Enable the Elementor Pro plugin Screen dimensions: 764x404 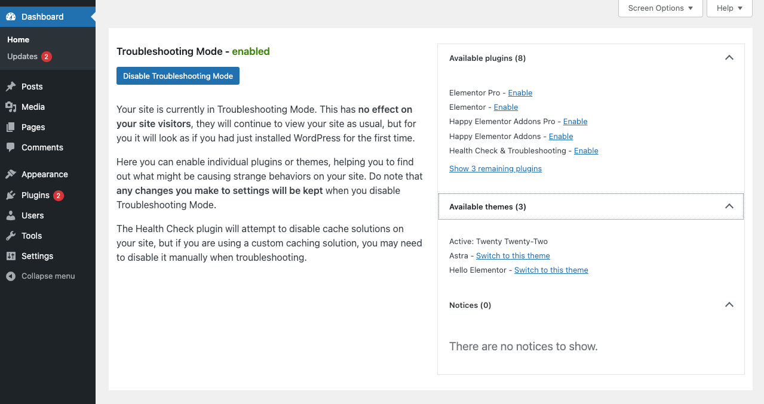coord(520,92)
